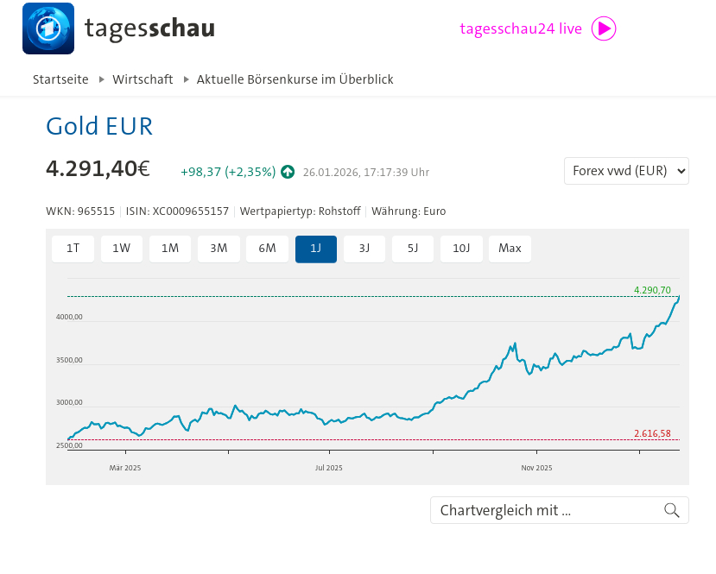The width and height of the screenshot is (716, 574).
Task: Show the 3J chart period
Action: tap(364, 249)
